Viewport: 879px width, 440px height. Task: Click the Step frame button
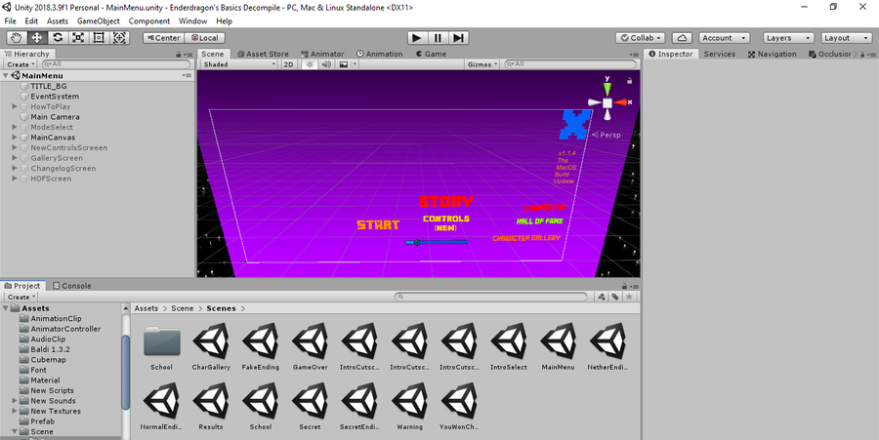click(x=459, y=37)
